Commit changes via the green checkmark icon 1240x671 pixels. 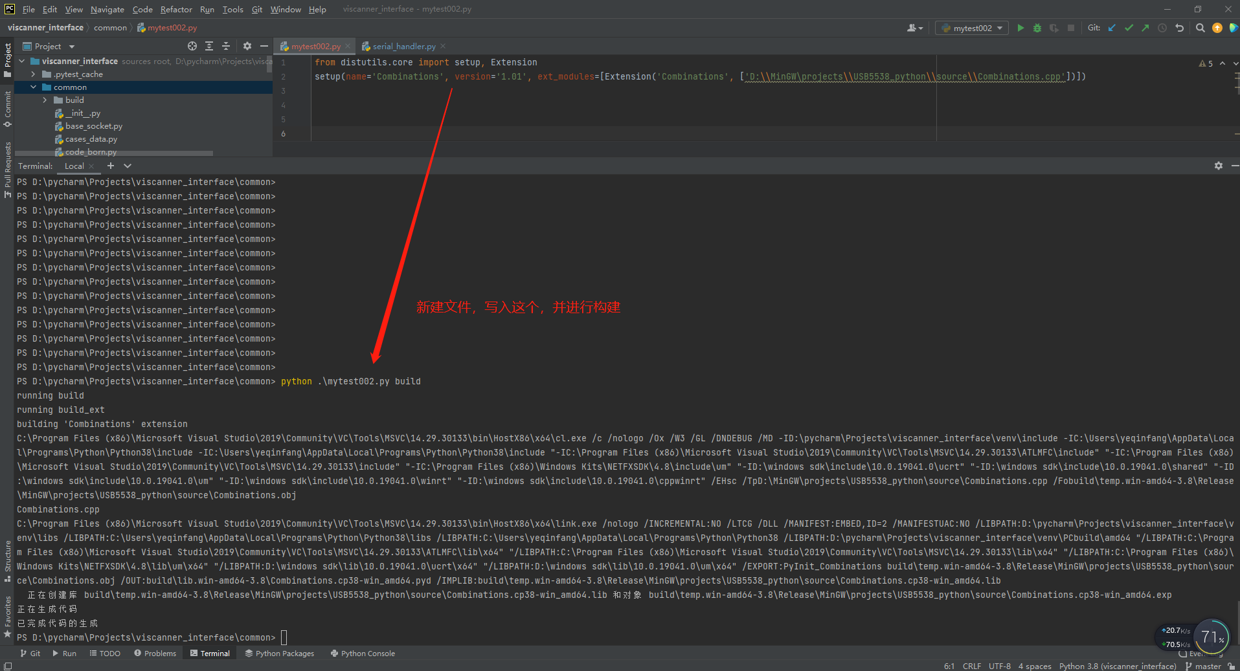1129,28
